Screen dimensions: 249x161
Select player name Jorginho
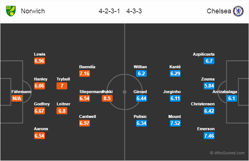172,92
